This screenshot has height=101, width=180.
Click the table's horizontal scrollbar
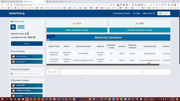click(x=103, y=65)
